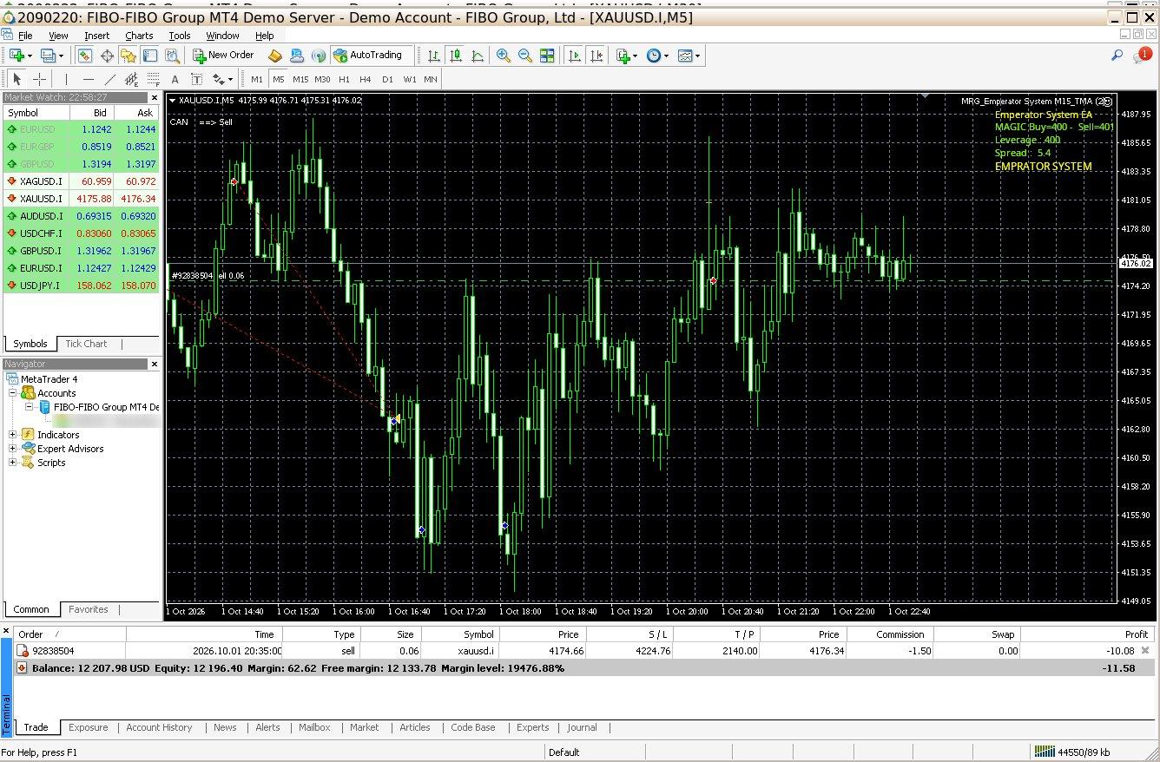This screenshot has width=1160, height=762.
Task: Select Fibonacci retracement tool
Action: [153, 79]
